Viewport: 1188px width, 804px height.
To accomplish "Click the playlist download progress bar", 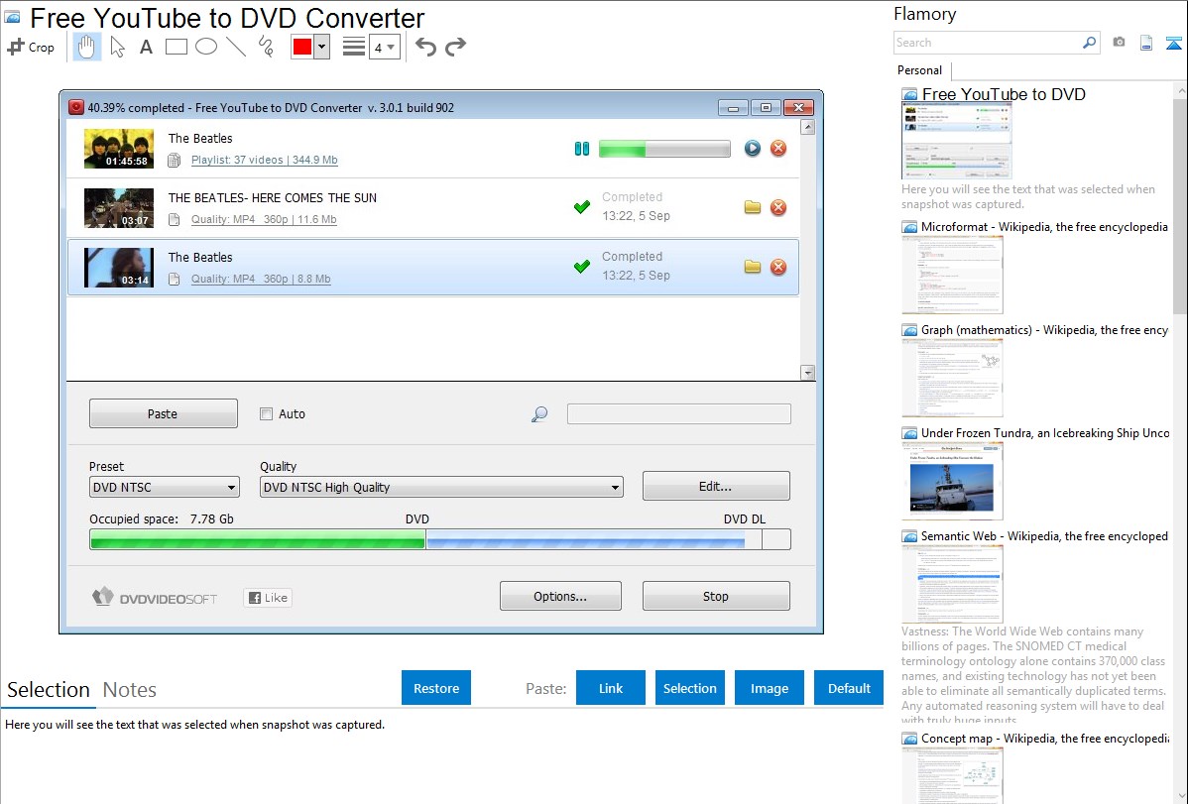I will [664, 149].
